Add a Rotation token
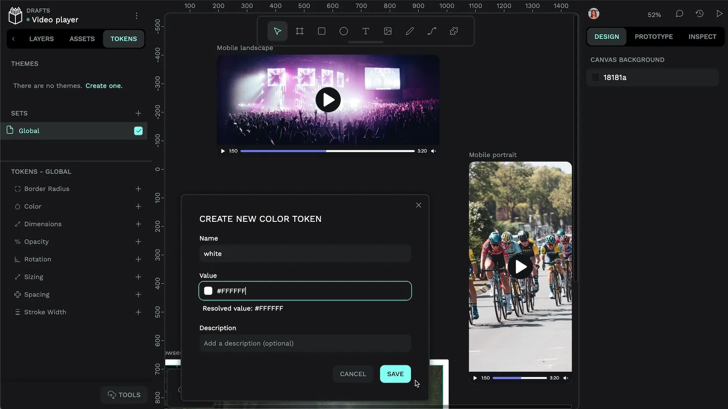The width and height of the screenshot is (728, 409). click(x=138, y=259)
